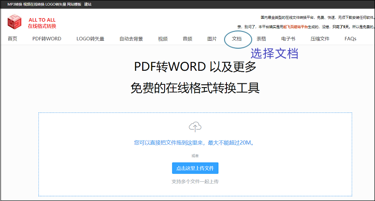This screenshot has height=201, width=375.
Task: Select LOGO转矢量 in the navigation bar
Action: tap(90, 39)
